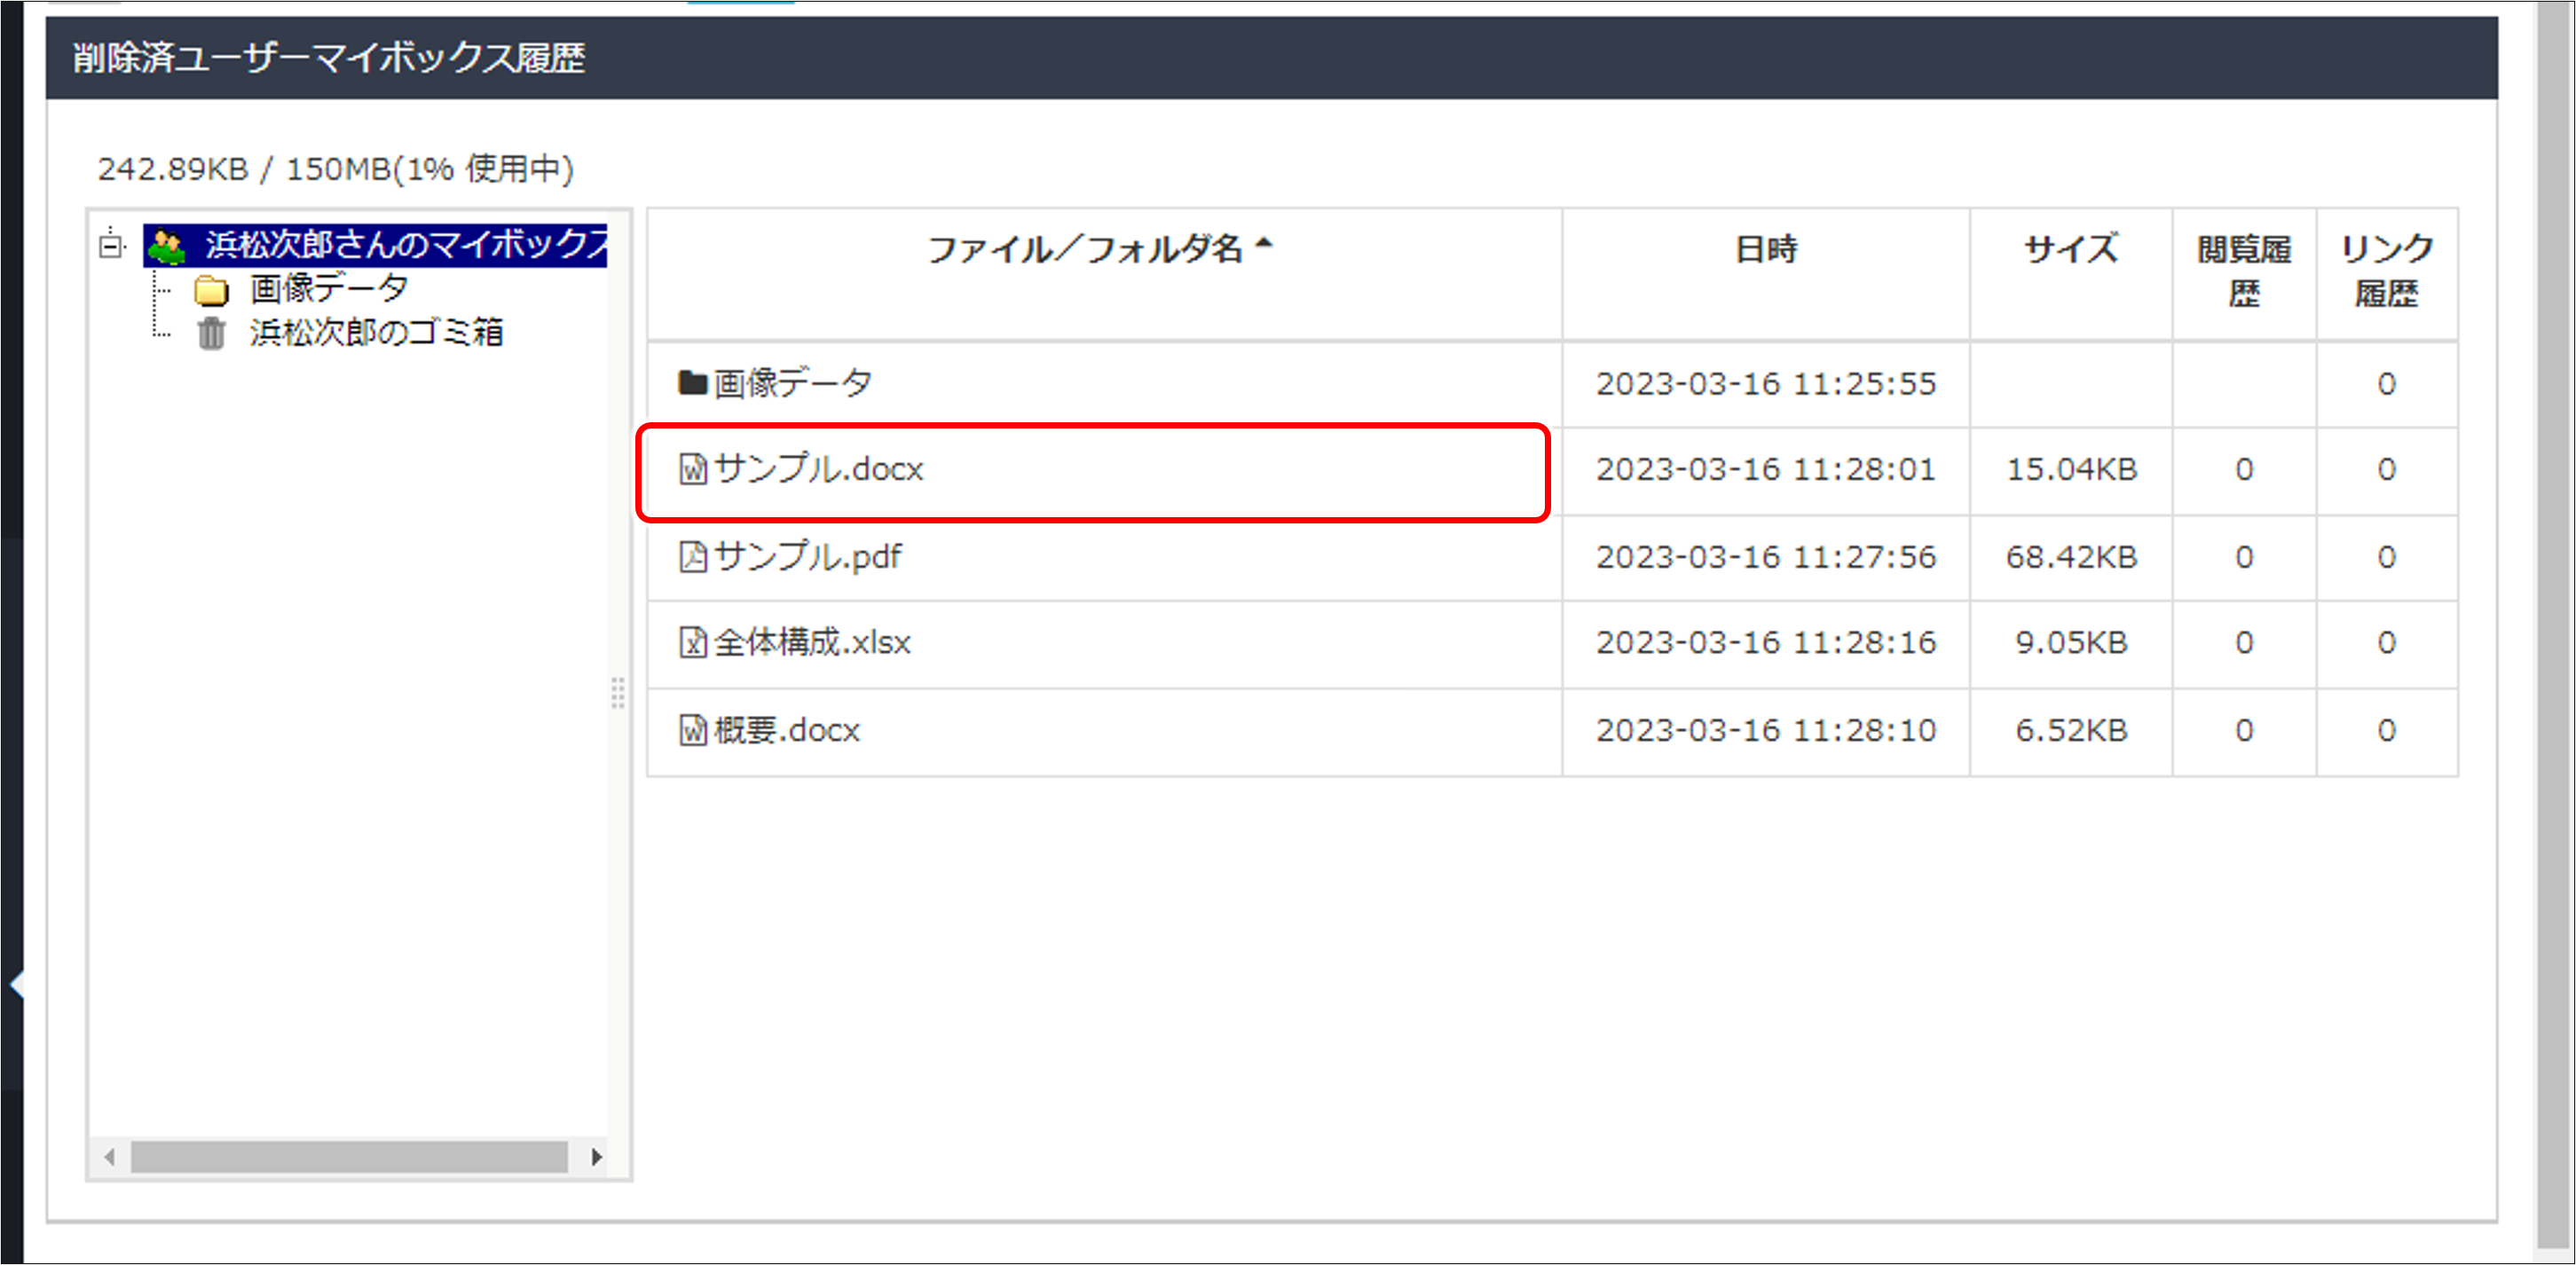The width and height of the screenshot is (2576, 1265).
Task: Click the user icon beside 浜松次郎さんのマイボックス
Action: (x=167, y=246)
